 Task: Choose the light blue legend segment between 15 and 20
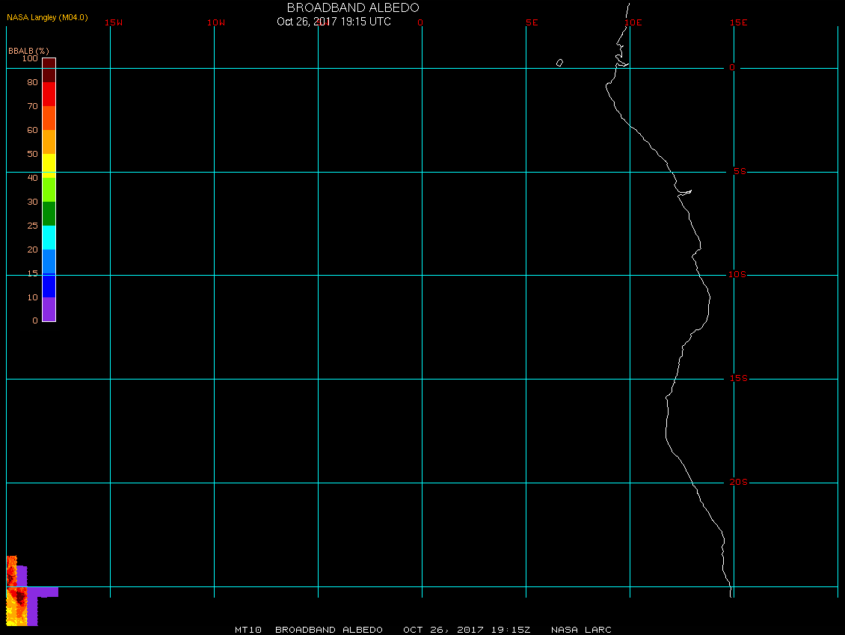pyautogui.click(x=49, y=261)
